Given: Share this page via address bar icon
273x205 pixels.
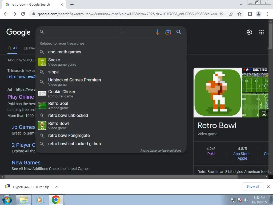Looking at the screenshot, I should coord(231,14).
